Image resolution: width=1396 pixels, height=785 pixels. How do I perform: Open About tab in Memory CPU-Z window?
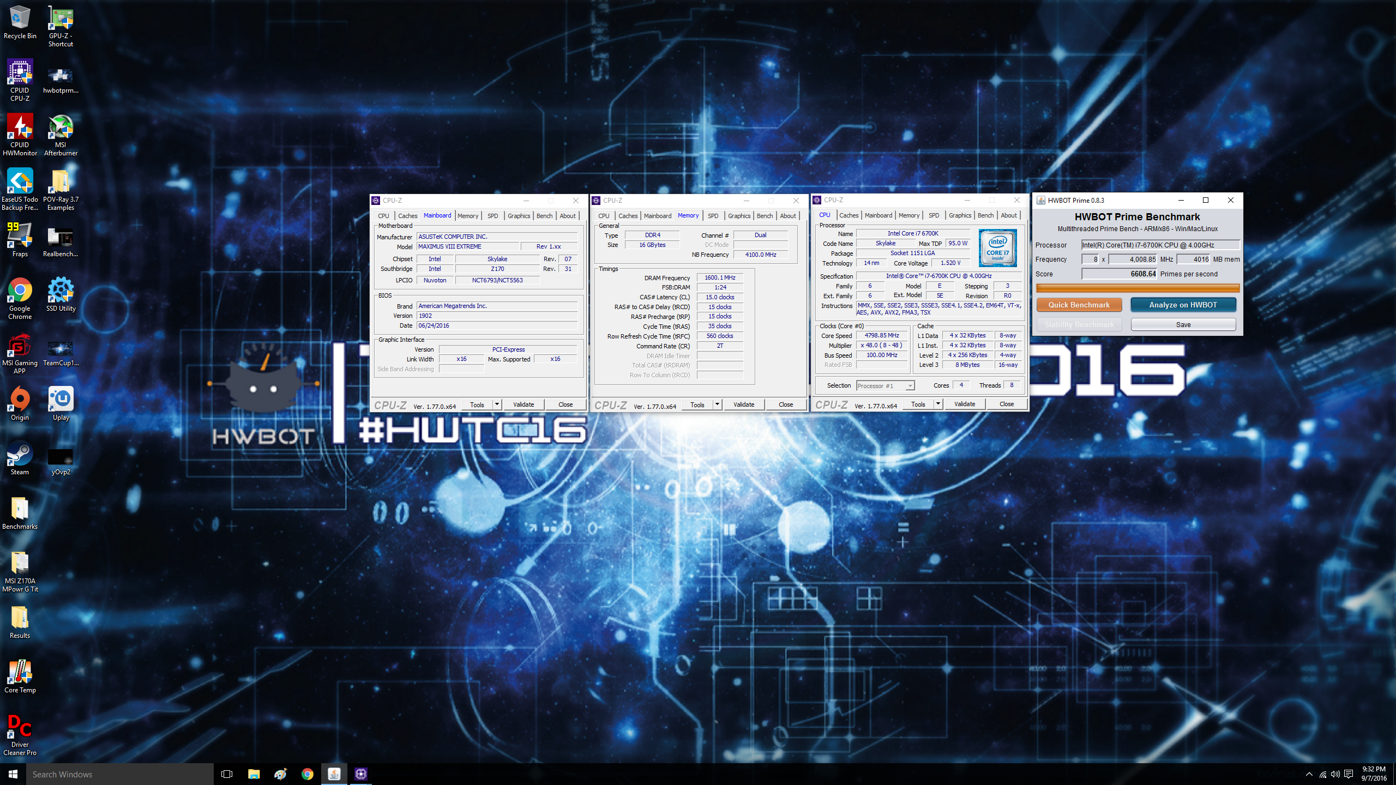(787, 216)
